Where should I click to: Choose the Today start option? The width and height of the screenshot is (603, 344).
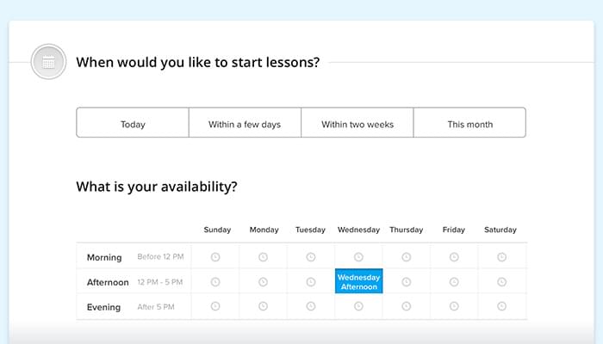tap(133, 124)
